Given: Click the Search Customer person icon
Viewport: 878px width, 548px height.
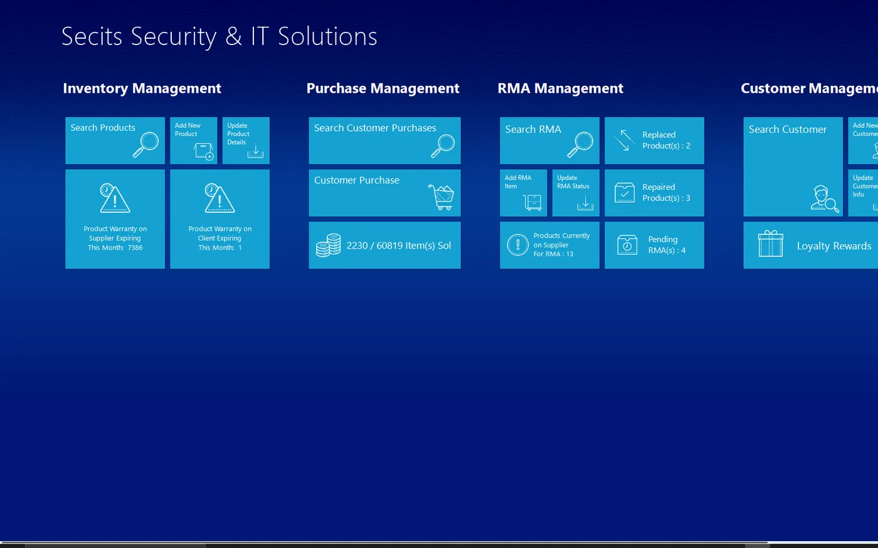Looking at the screenshot, I should (824, 199).
